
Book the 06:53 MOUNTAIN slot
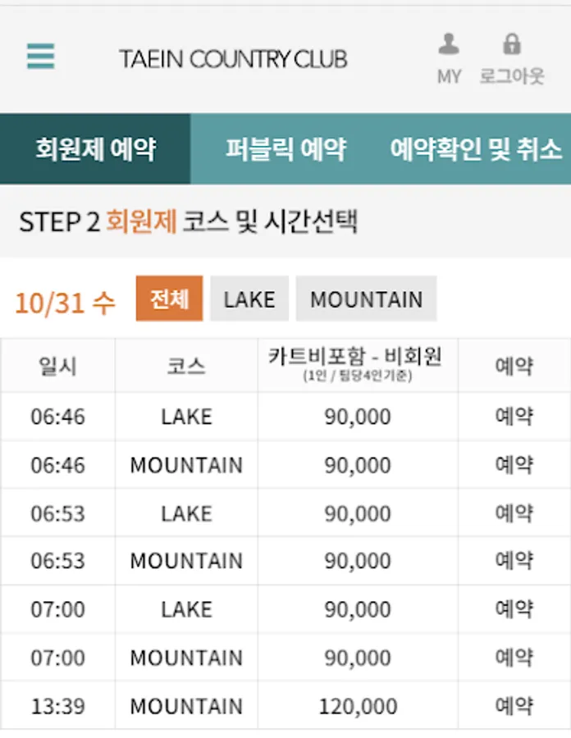(x=514, y=561)
